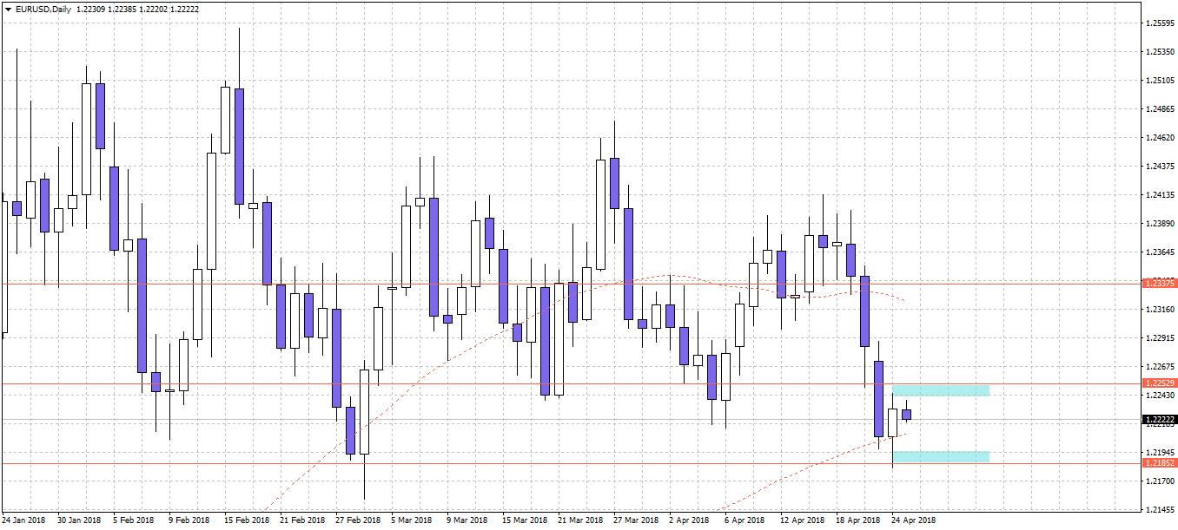Click the 5 Feb 2018 date label
Viewport: 1178px width, 530px height.
click(135, 520)
